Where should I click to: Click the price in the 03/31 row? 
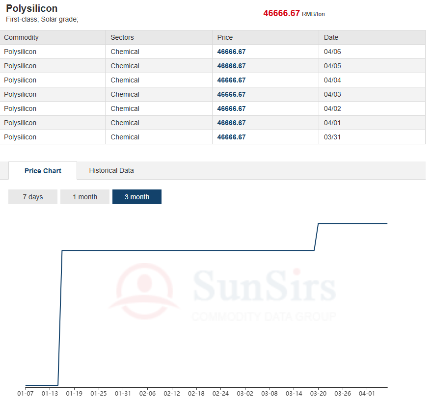pyautogui.click(x=231, y=137)
